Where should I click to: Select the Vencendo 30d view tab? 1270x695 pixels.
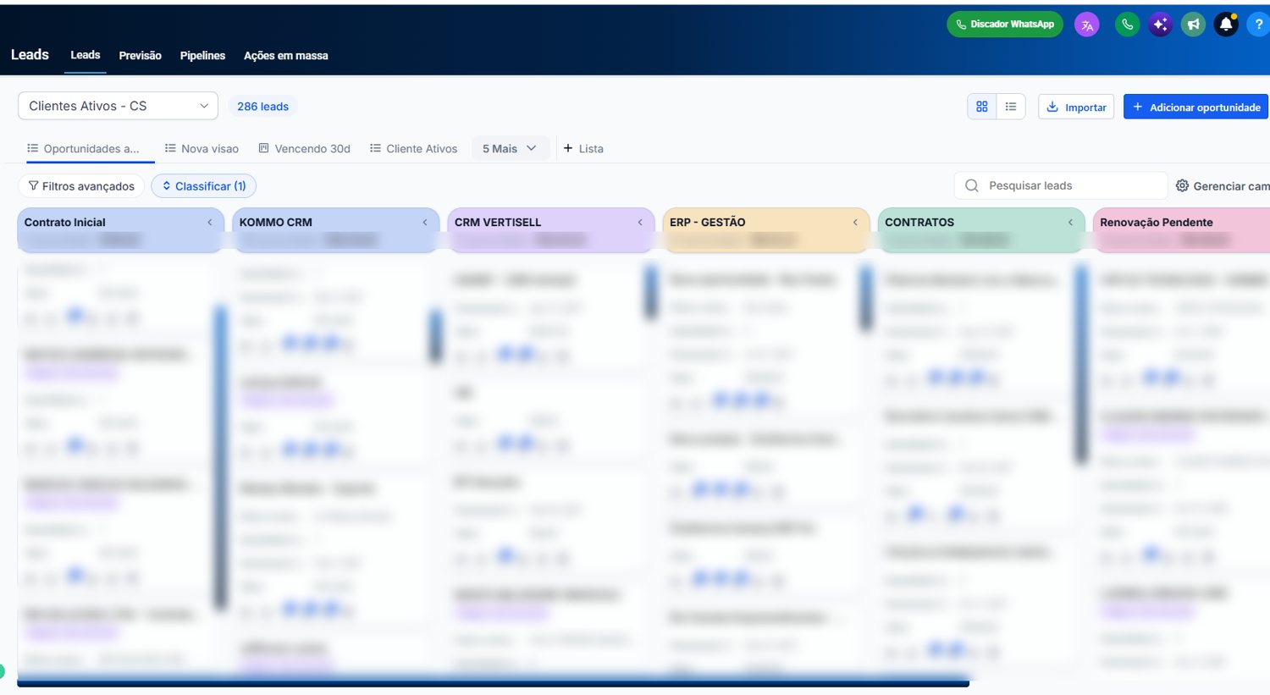tap(304, 149)
